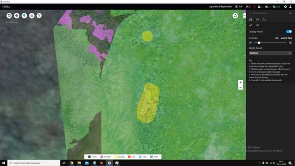Collapse the right side panel handle
The height and width of the screenshot is (166, 295).
244,15
